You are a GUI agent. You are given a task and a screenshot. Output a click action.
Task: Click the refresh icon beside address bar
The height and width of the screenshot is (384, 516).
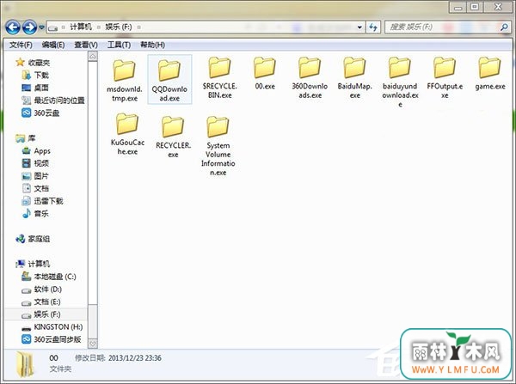tap(373, 27)
